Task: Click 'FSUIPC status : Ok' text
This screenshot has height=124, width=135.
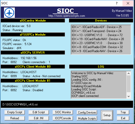Action: (x=14, y=40)
